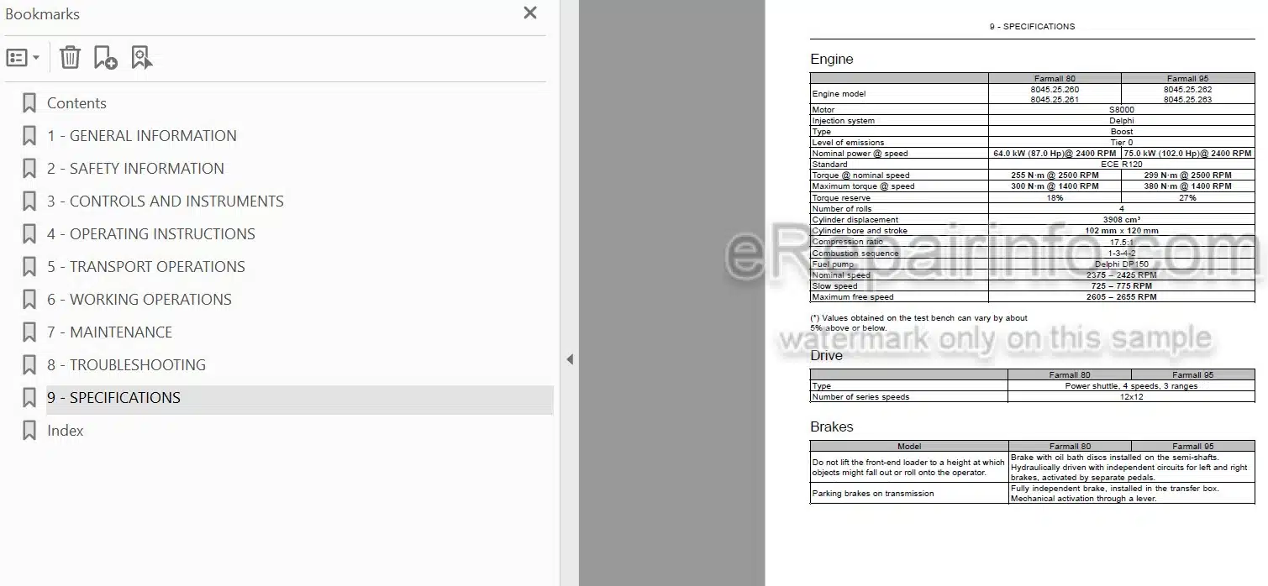Click the Torque reserve row label
Screen dimensions: 1268x586
click(x=841, y=198)
